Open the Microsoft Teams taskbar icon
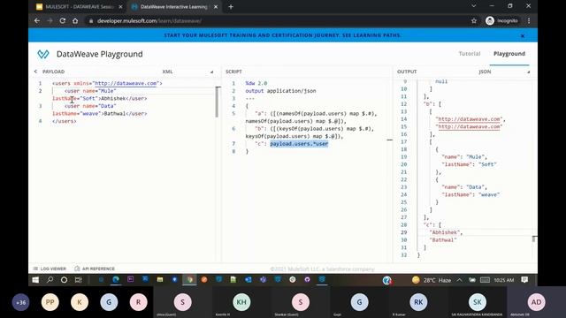The height and width of the screenshot is (318, 566). click(x=264, y=279)
